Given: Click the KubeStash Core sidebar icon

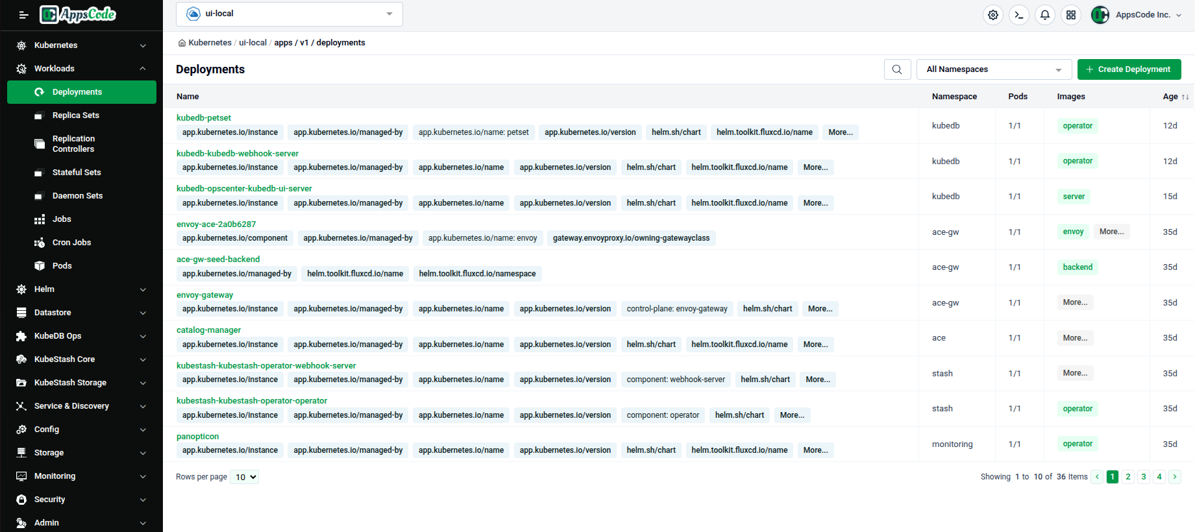Looking at the screenshot, I should point(21,359).
